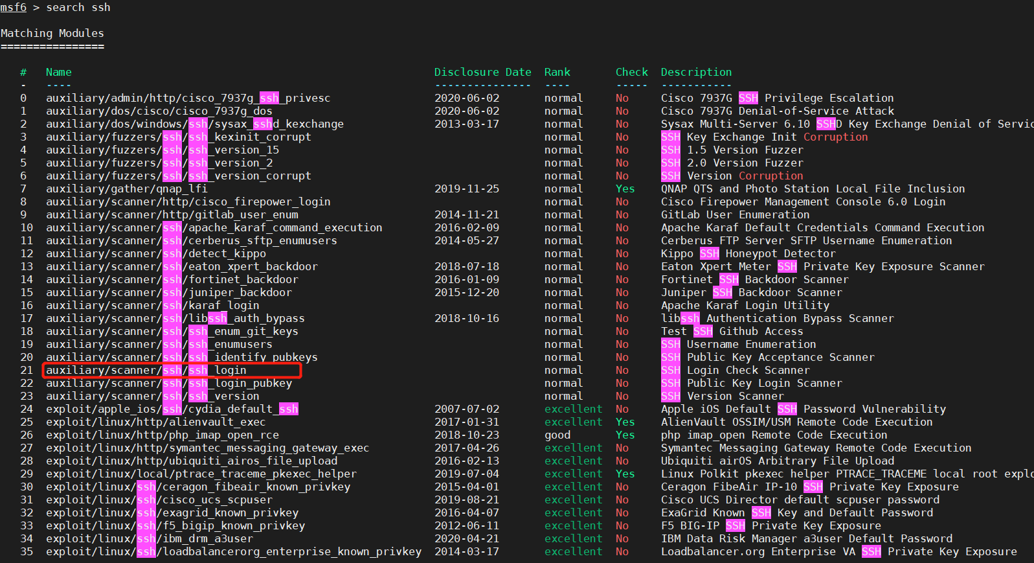Click module symantec_messaging_gateway_exec

208,448
